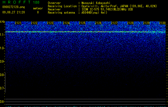Click the observer name Masayuki Kobayashi
Screen dimensions: 168x107
coord(96,3)
